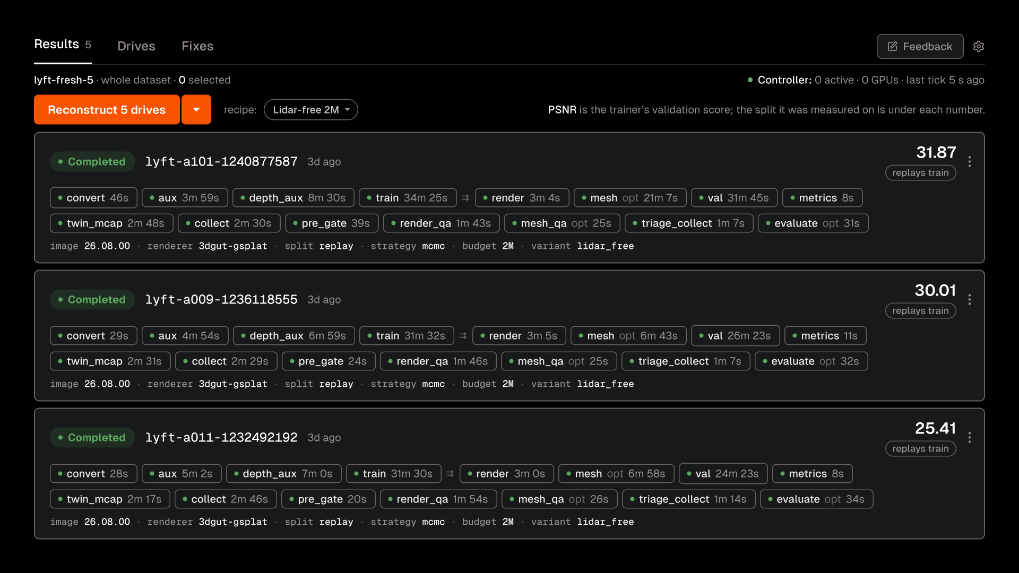Screen dimensions: 1019x573
Task: Select triage_collect 1m 14s stage chip
Action: pos(689,499)
